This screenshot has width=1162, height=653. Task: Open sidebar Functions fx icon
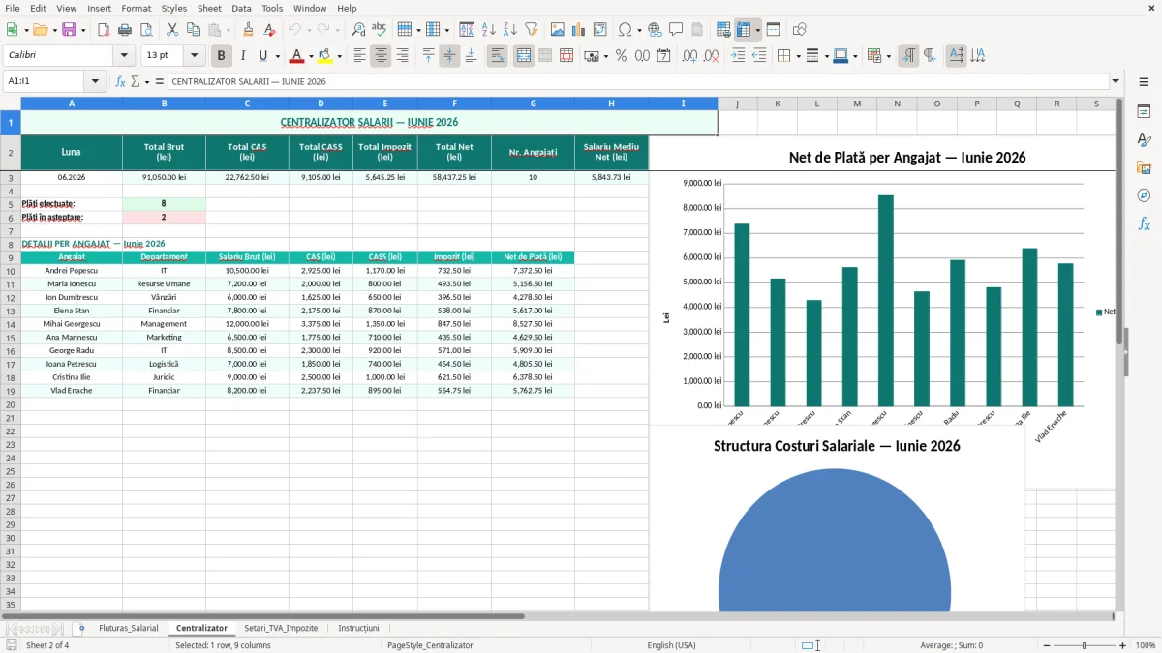1144,223
